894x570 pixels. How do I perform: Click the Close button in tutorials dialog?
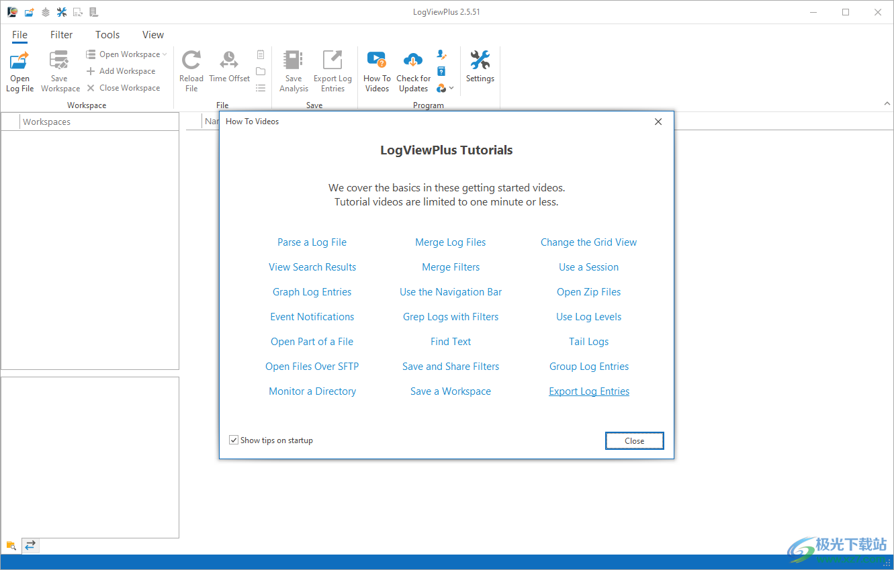[634, 441]
